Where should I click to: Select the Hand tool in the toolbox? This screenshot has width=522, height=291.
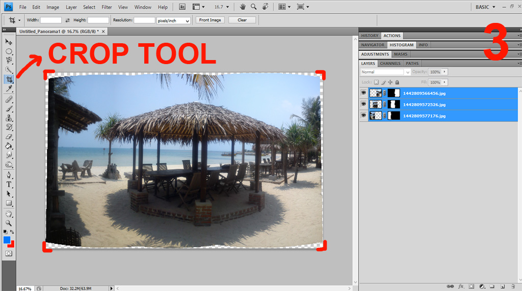pyautogui.click(x=9, y=214)
